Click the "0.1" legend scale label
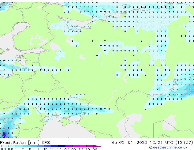Screen dimensions: 194x150 tap(3, 149)
